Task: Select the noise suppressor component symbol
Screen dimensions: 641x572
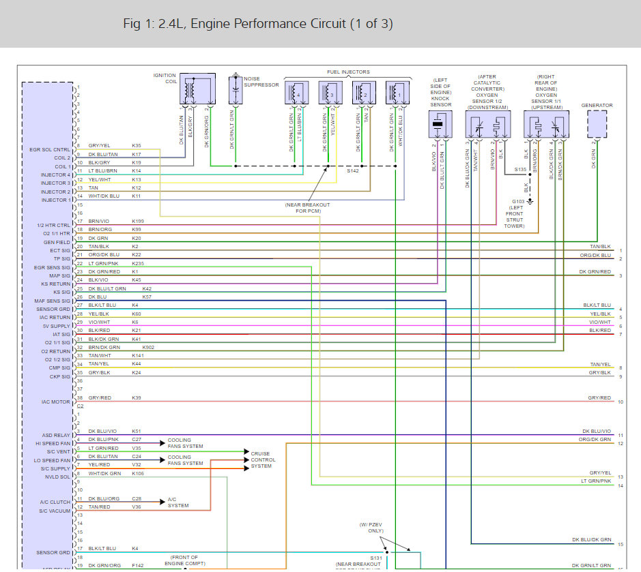Action: [x=236, y=90]
